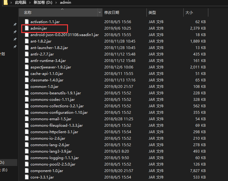
Task: Click admin folder in the address breadcrumb
Action: (x=66, y=2)
